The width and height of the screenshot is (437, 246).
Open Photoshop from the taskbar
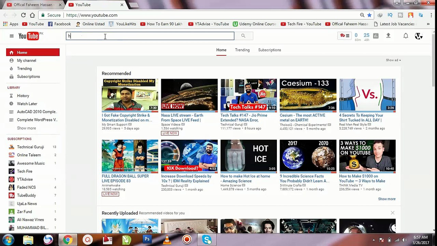pyautogui.click(x=147, y=239)
